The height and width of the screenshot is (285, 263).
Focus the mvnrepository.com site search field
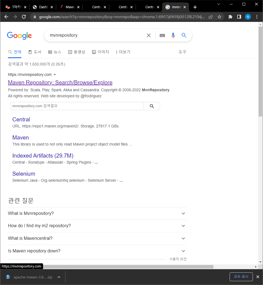click(77, 106)
